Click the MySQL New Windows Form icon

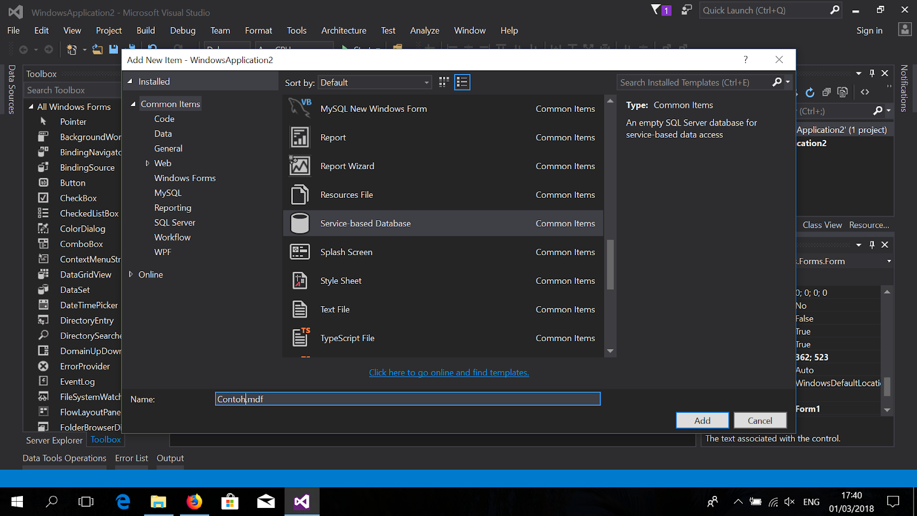[x=300, y=108]
